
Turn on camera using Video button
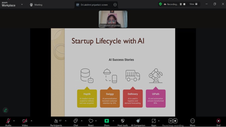tap(25, 121)
